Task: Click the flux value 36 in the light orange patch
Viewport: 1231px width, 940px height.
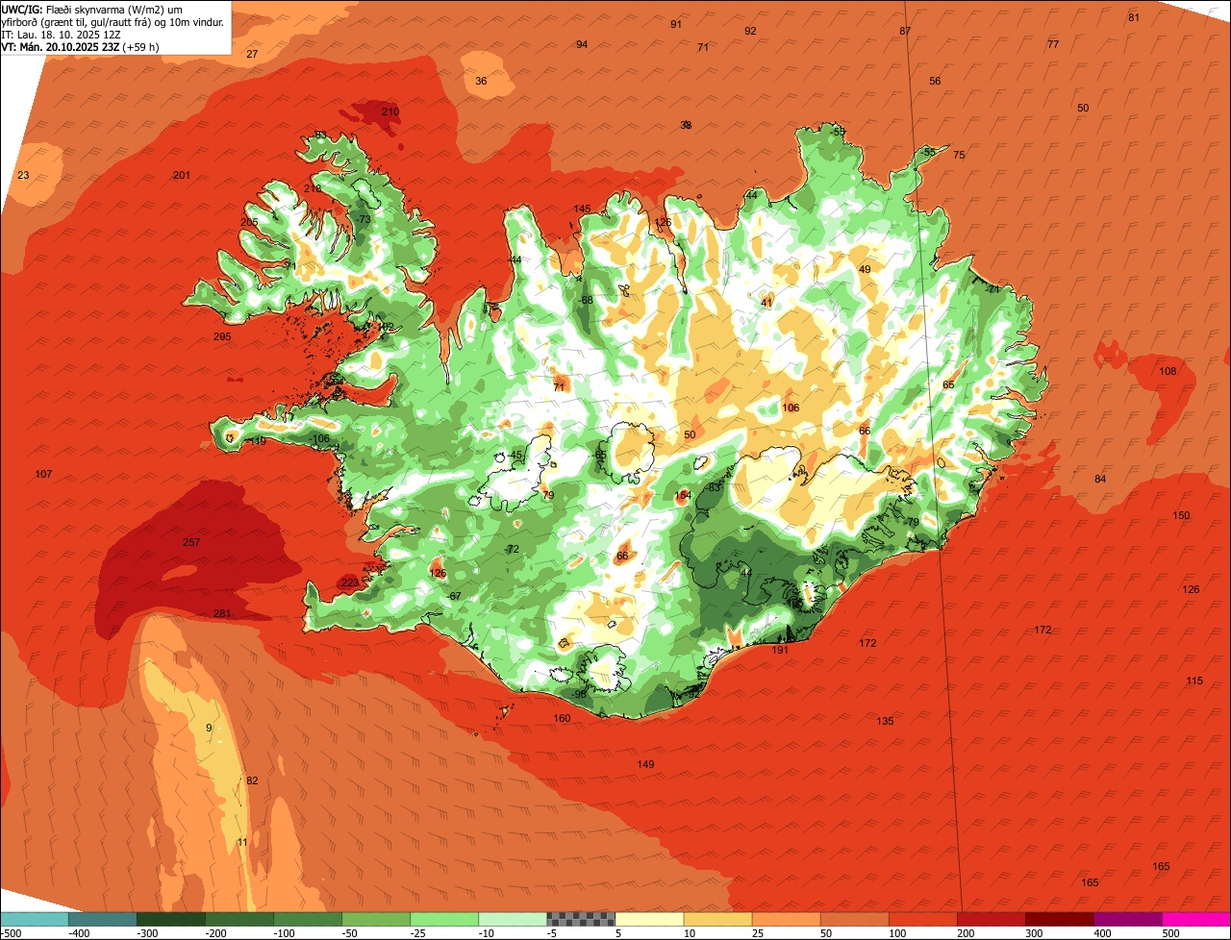Action: tap(481, 81)
